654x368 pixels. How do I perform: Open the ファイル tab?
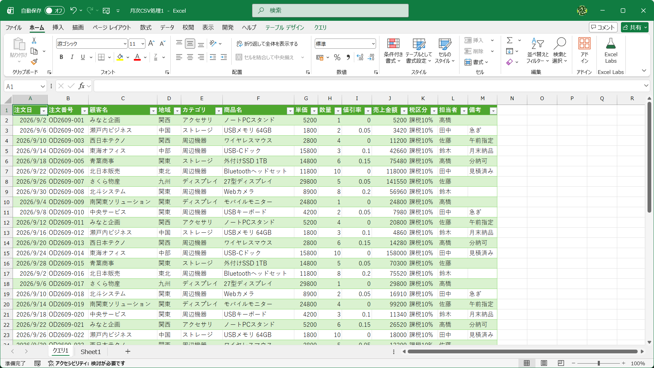14,28
